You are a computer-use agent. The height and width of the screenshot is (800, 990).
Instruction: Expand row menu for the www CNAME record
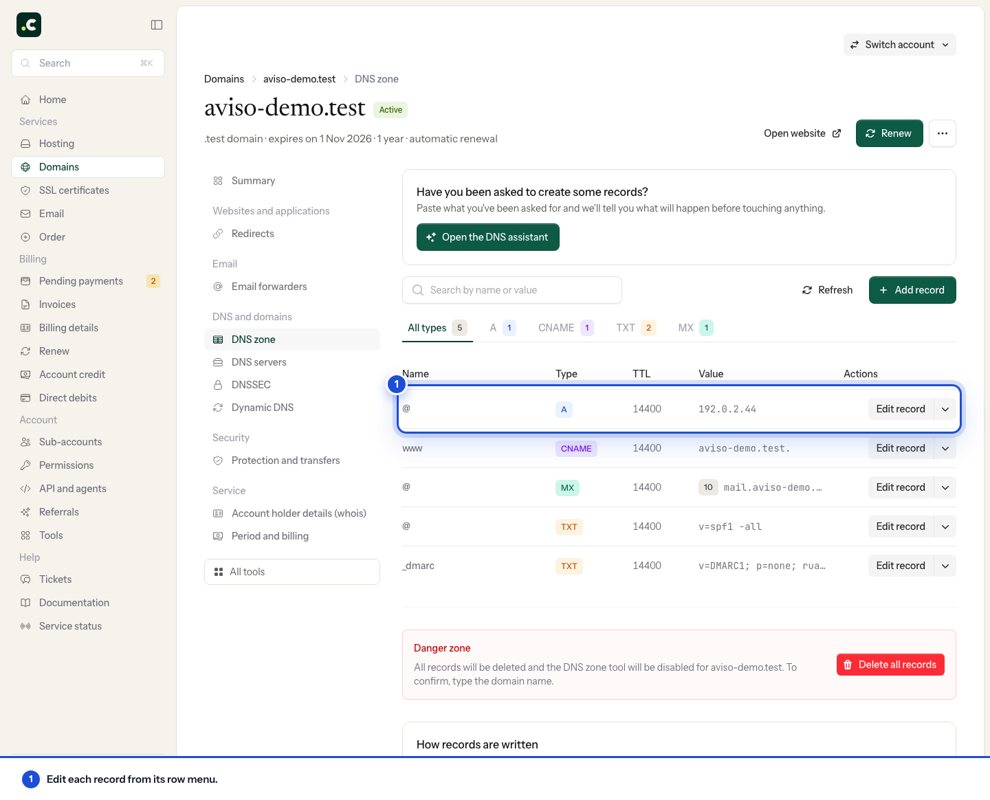[945, 448]
